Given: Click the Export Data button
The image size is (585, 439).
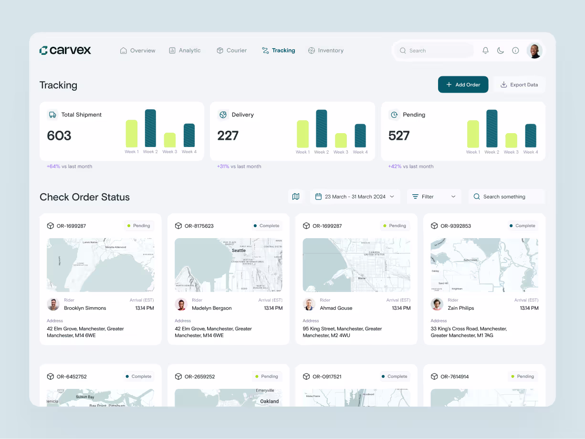Looking at the screenshot, I should (519, 84).
